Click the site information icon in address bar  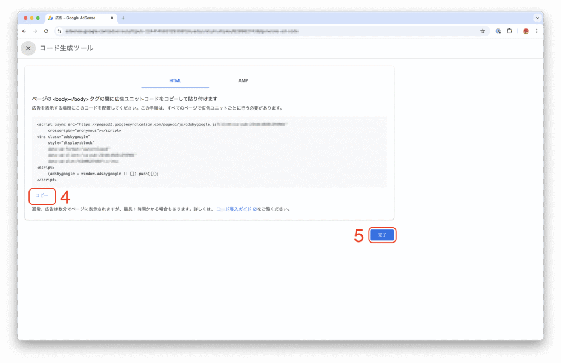point(59,31)
